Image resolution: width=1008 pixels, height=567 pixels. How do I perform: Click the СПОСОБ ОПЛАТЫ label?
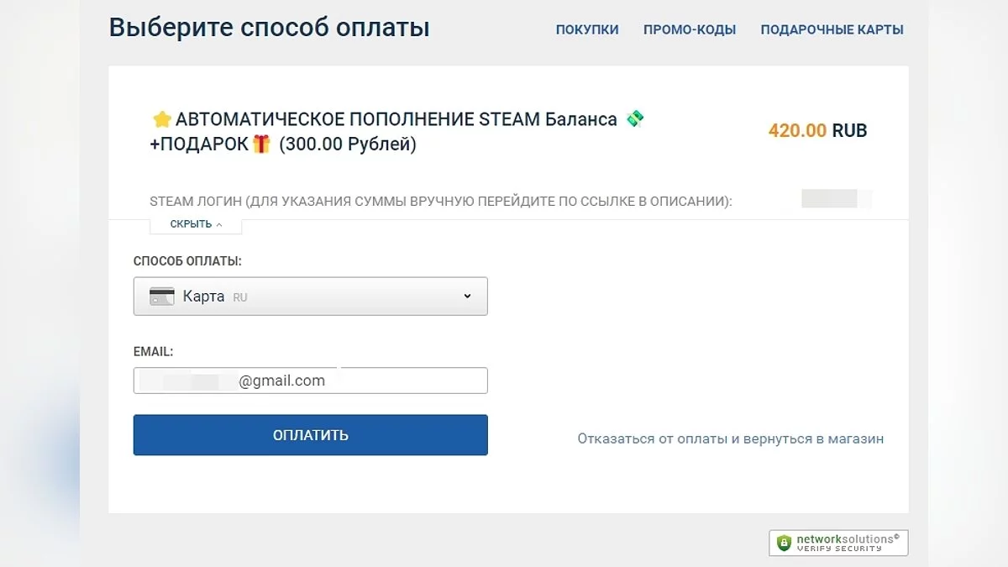(187, 261)
